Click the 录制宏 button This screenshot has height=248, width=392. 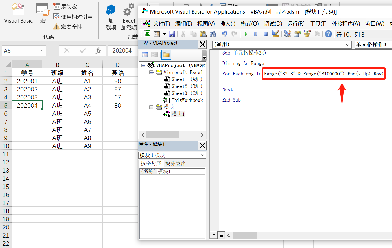click(x=65, y=6)
